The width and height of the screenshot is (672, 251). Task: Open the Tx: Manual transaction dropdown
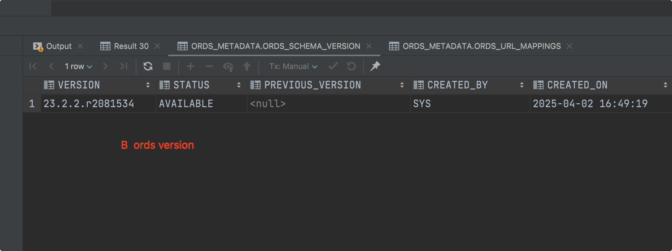tap(293, 67)
